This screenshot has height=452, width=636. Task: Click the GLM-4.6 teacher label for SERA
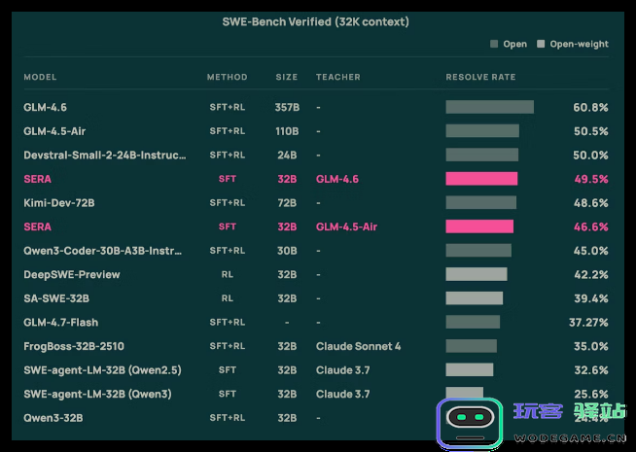coord(337,179)
